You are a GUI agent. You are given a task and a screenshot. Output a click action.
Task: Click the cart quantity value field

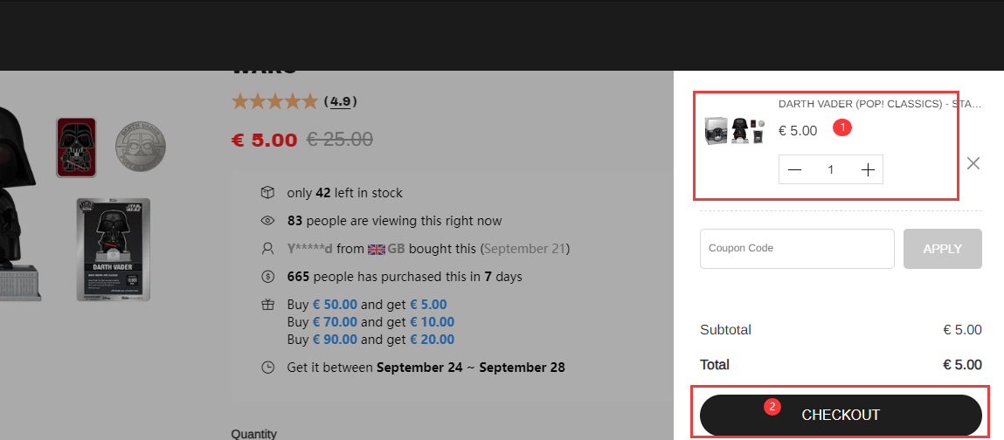[x=831, y=170]
